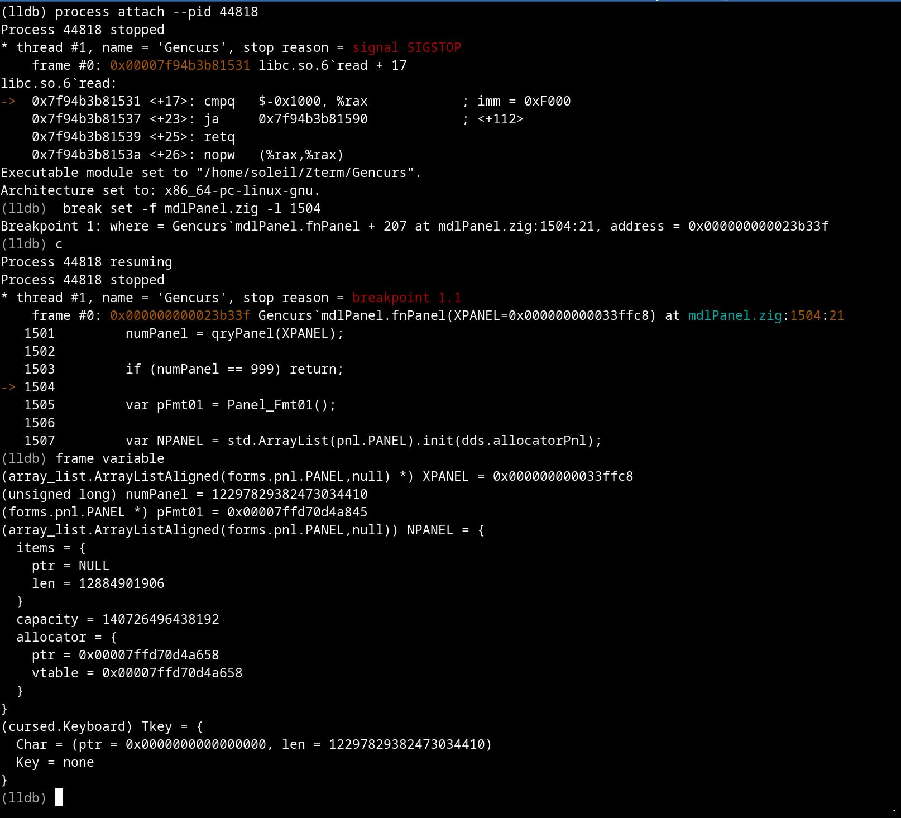Click the 'frame variable' command

tap(110, 458)
